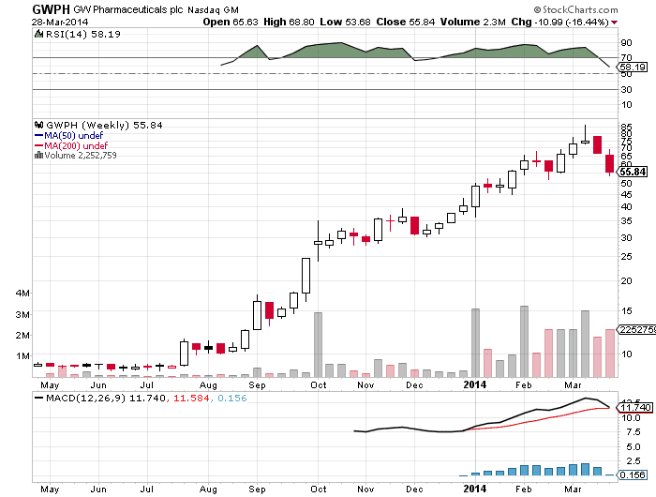Click the 1M volume axis label

(22, 356)
